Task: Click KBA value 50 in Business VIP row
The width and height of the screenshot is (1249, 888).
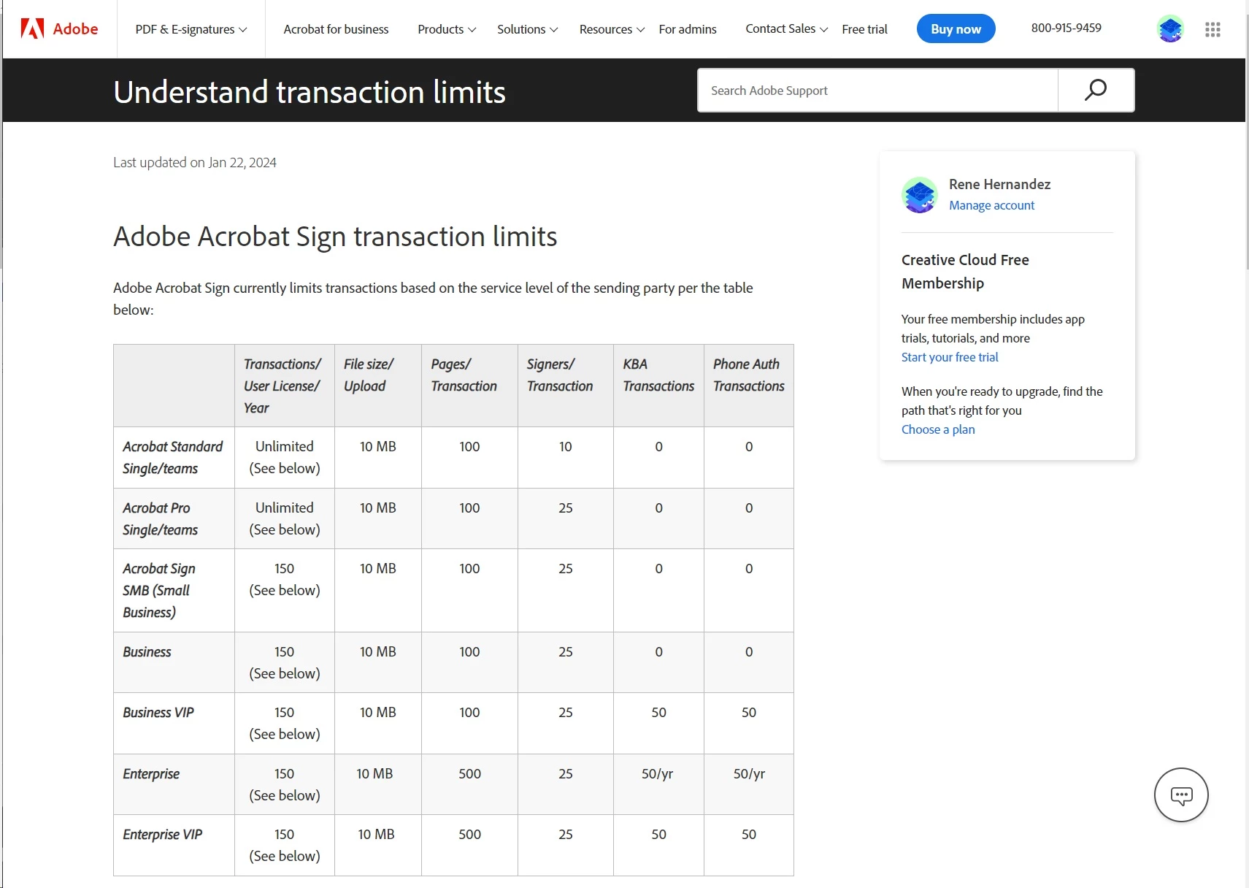Action: point(658,712)
